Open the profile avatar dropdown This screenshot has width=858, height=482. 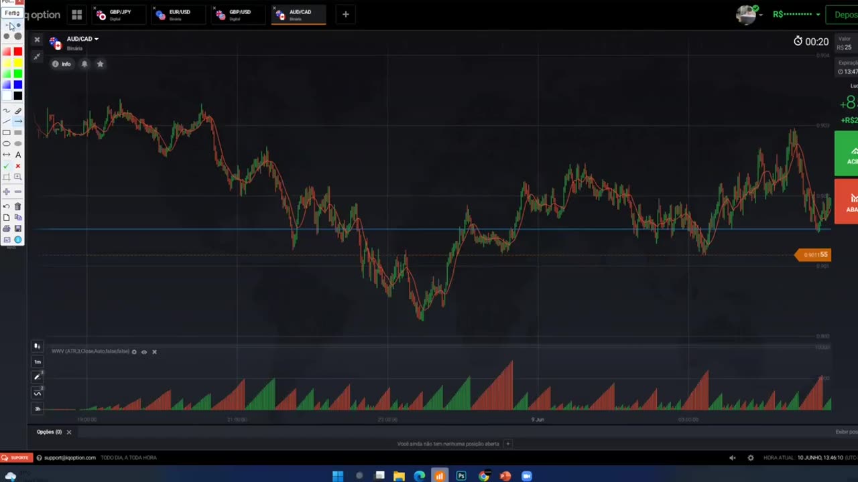(749, 14)
